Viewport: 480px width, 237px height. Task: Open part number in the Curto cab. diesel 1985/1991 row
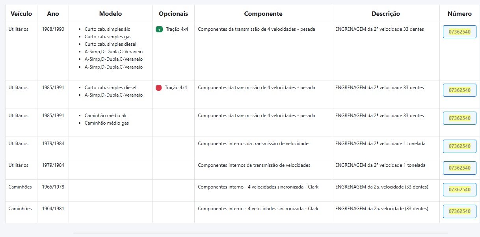pyautogui.click(x=460, y=90)
